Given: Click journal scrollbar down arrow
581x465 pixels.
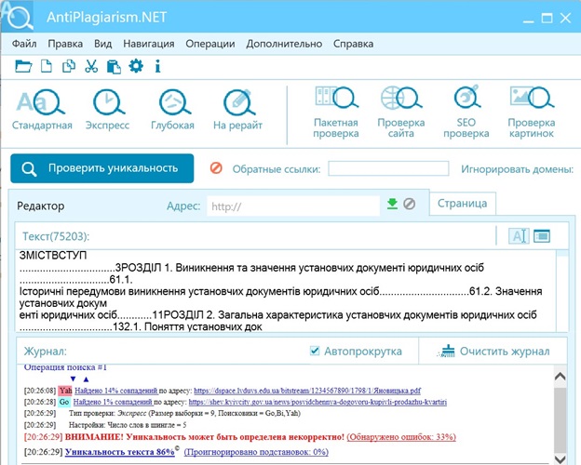Looking at the screenshot, I should 561,459.
